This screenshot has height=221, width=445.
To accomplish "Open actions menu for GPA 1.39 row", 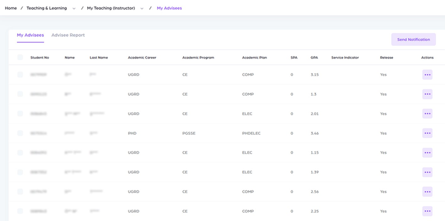I will tap(427, 172).
